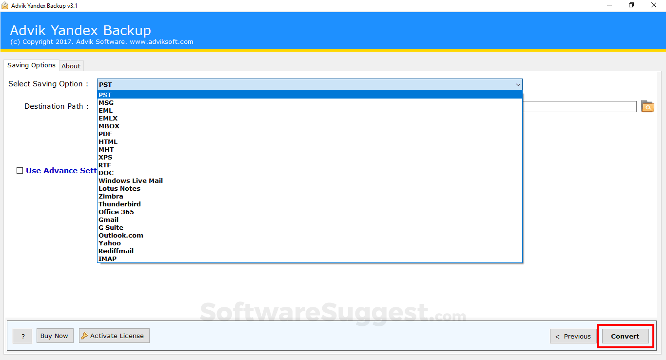Click the Advik app icon in title bar
The height and width of the screenshot is (360, 666).
coord(5,5)
